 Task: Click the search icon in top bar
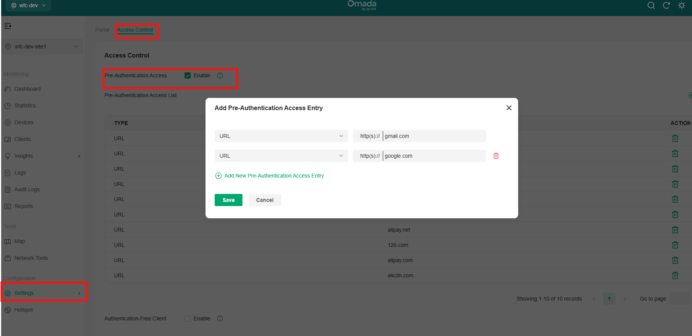[x=651, y=5]
